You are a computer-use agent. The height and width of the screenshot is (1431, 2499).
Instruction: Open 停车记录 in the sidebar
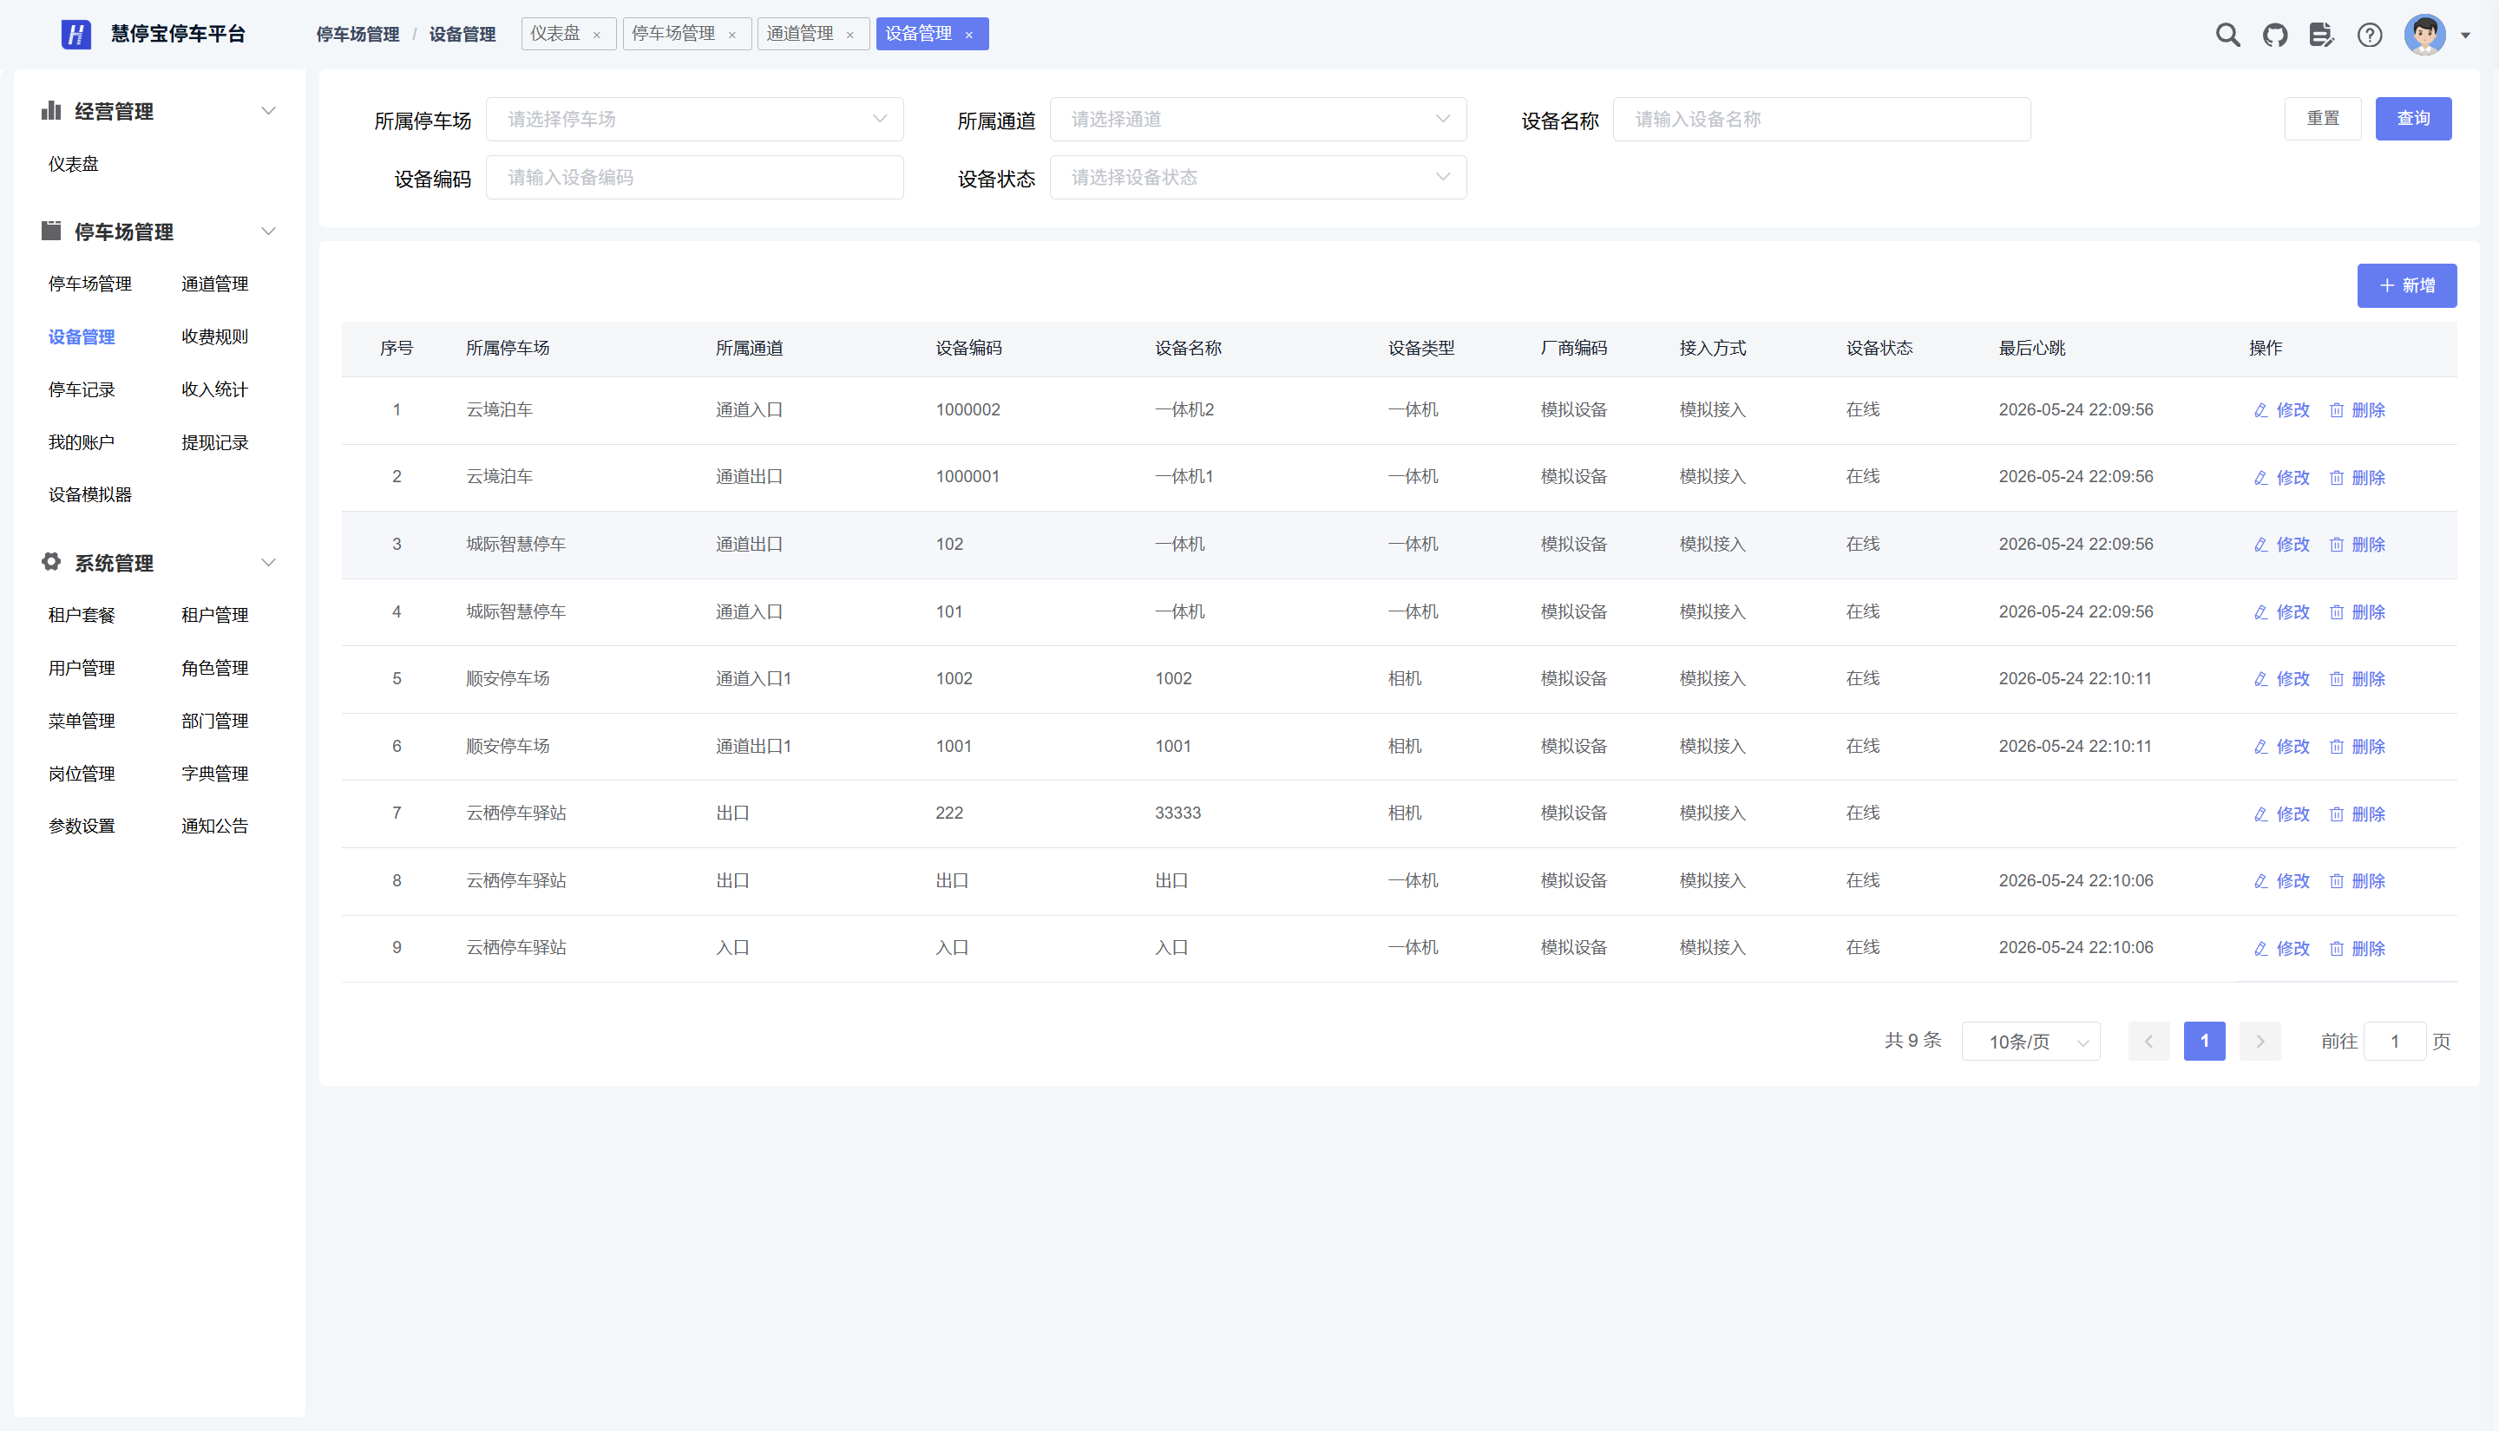click(82, 390)
